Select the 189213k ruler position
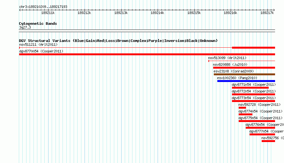The height and width of the screenshot is (163, 284). pos(121,13)
